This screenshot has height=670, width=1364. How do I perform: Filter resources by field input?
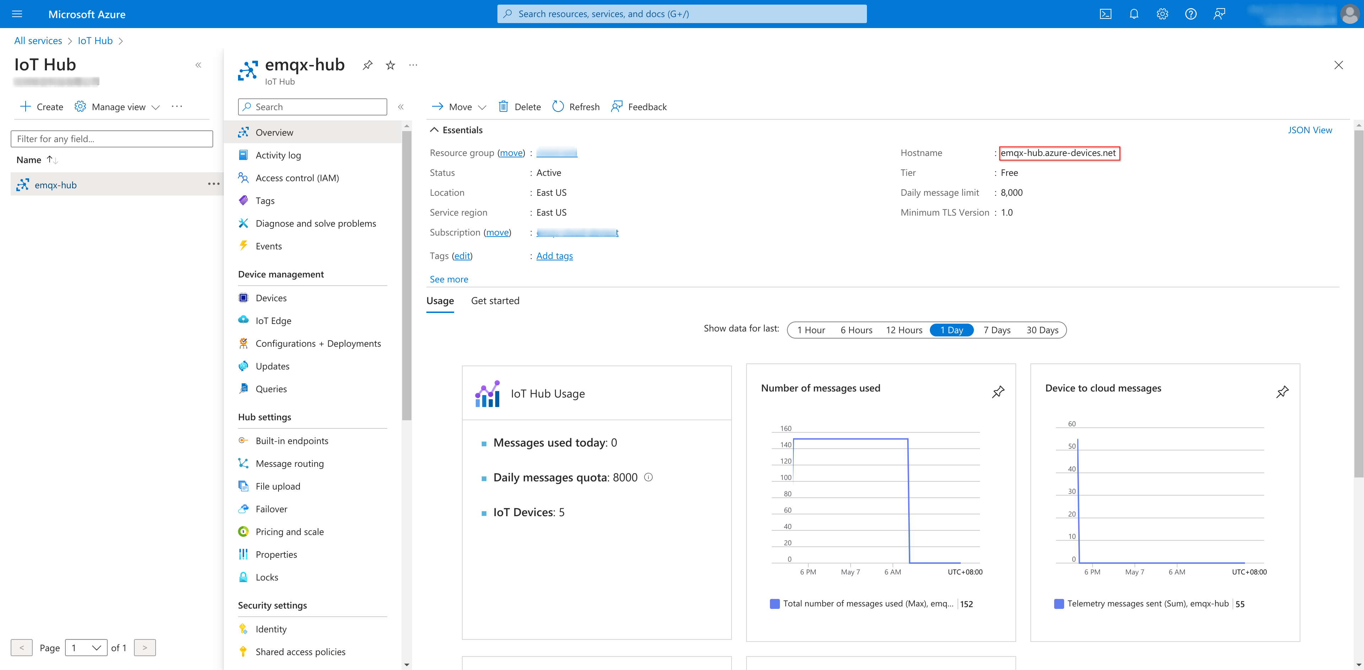tap(111, 137)
